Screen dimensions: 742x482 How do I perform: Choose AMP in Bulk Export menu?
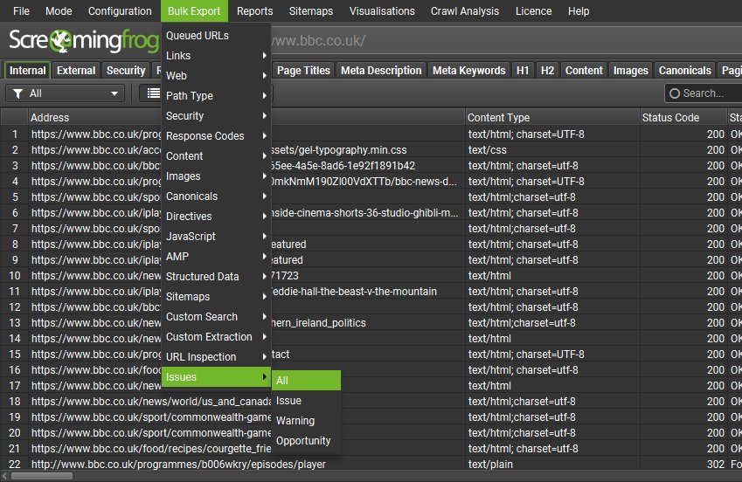tap(216, 257)
